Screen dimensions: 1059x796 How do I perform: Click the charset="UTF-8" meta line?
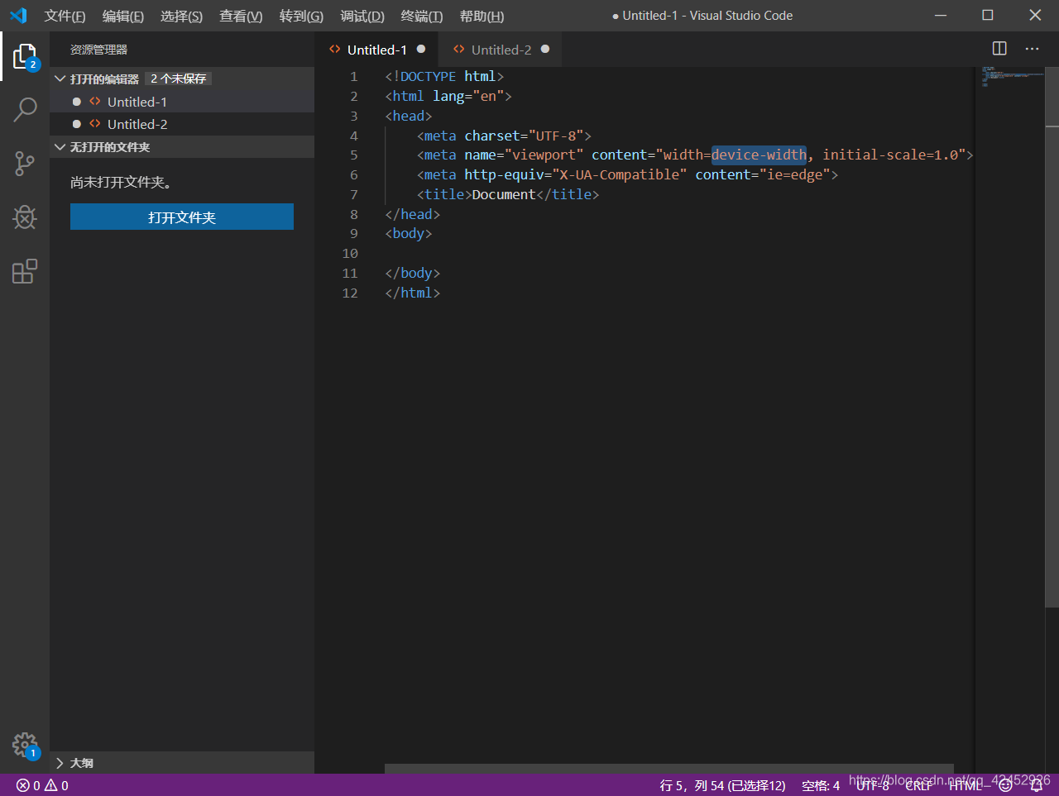coord(504,136)
